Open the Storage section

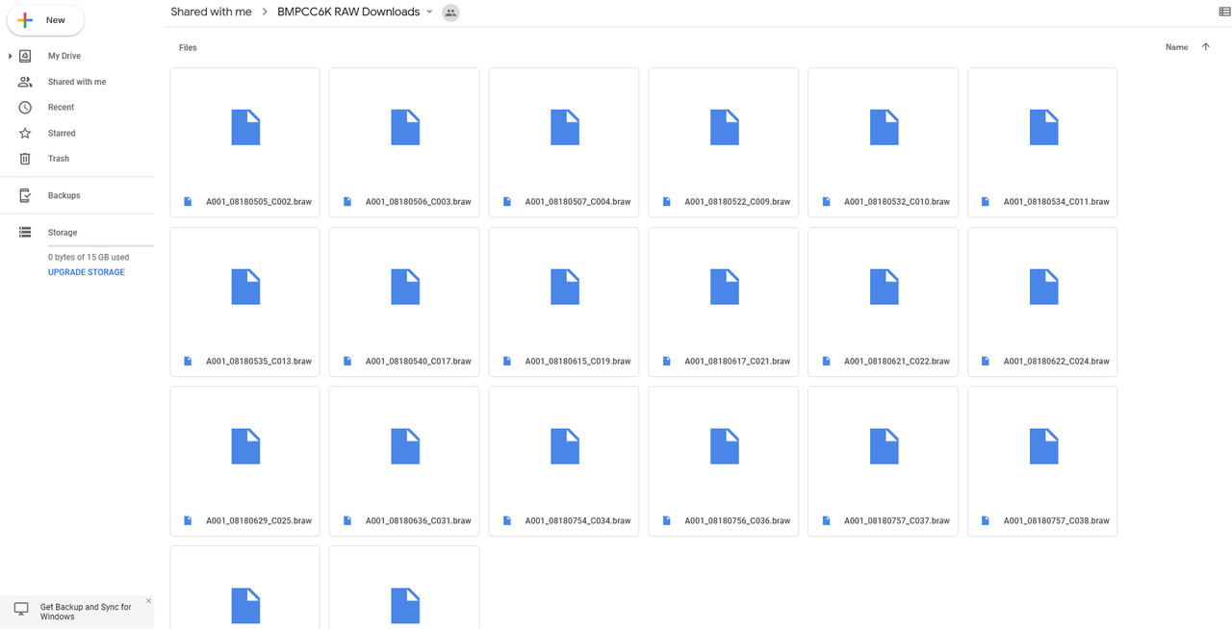coord(63,233)
